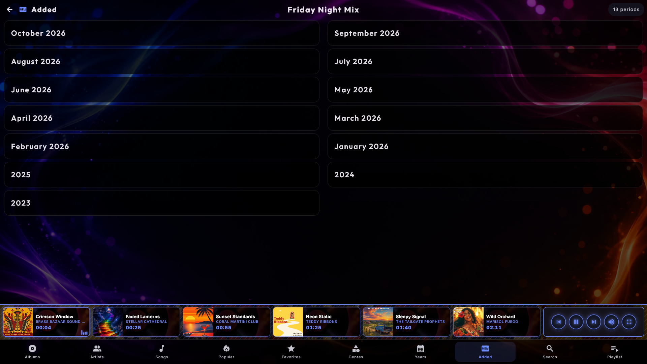The width and height of the screenshot is (647, 364).
Task: Select the Added tab
Action: pos(485,352)
